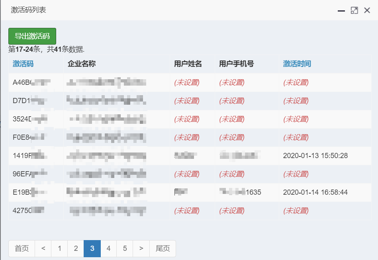Click 用户手机号 (未设置) in 4275 row

(x=232, y=211)
